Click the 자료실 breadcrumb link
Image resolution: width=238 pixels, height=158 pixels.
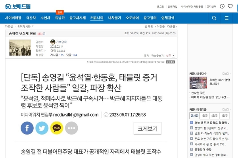pyautogui.click(x=9, y=27)
